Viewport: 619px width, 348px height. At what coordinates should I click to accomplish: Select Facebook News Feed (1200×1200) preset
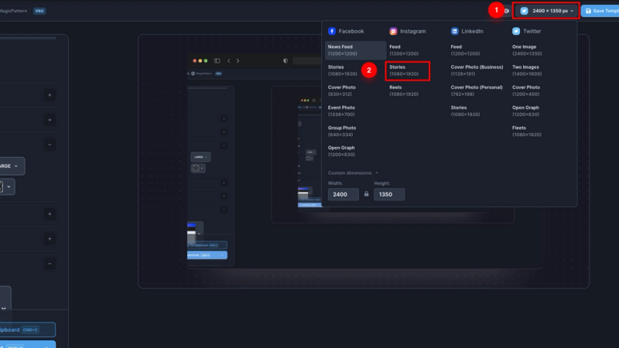coord(355,50)
